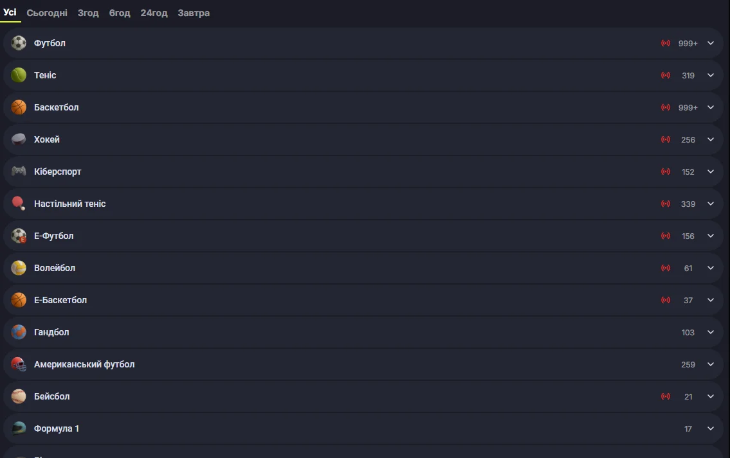Open the Волейбол sport label
Screen dimensions: 730x458
55,268
